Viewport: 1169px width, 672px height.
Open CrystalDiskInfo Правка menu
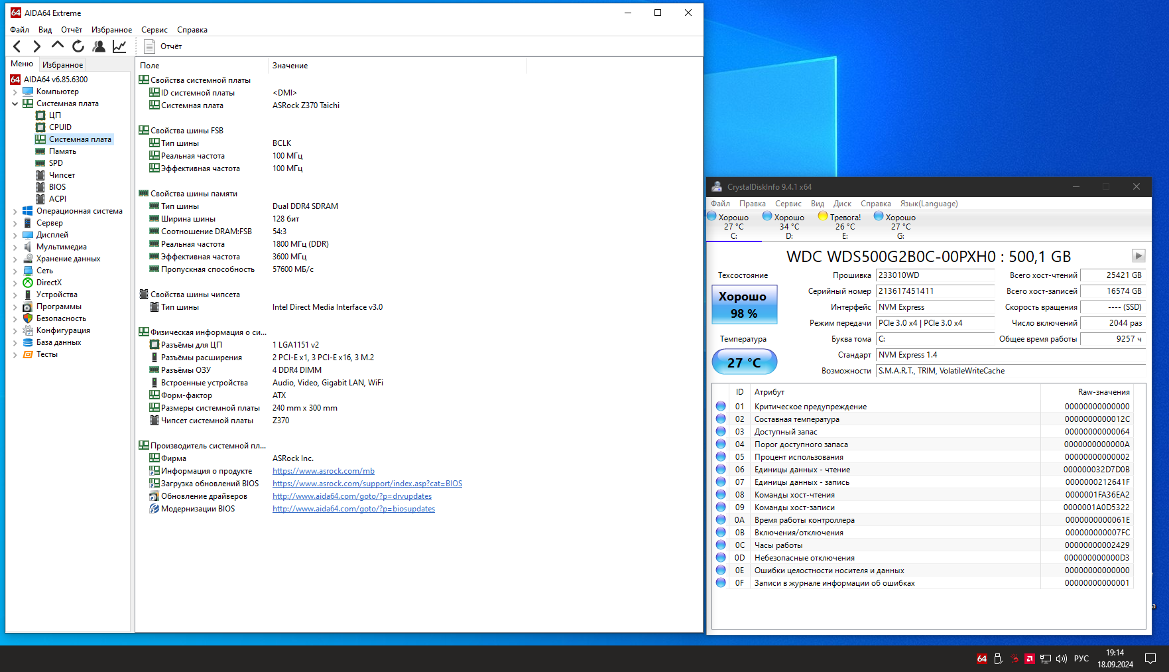(x=753, y=204)
